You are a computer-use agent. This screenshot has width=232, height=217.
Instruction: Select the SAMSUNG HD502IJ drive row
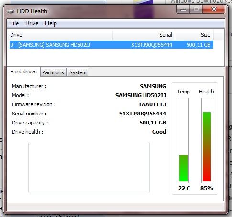pos(111,45)
